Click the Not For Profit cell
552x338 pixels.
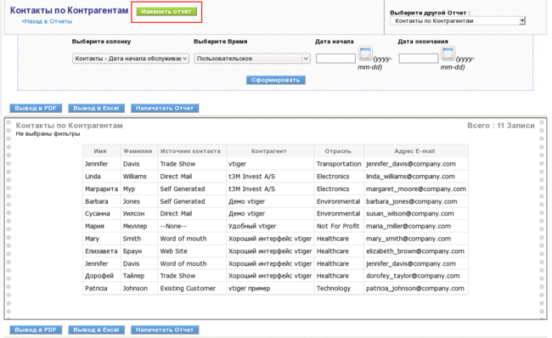[338, 226]
